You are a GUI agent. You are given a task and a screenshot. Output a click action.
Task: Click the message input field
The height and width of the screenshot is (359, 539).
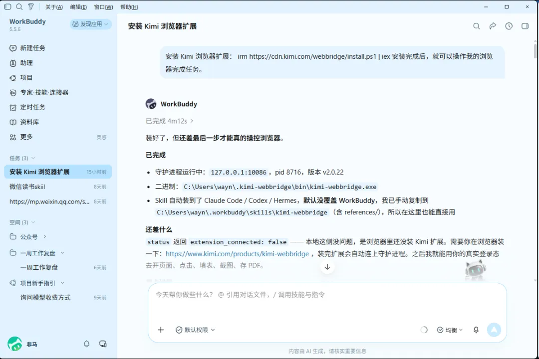point(327,302)
